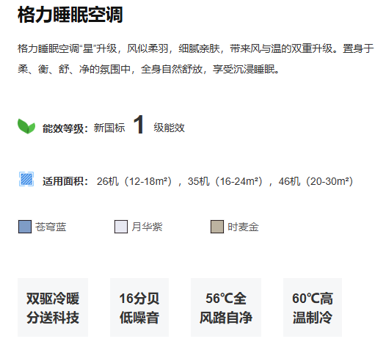Select the 月华紫 pale purple swatch
The height and width of the screenshot is (347, 386).
point(121,227)
